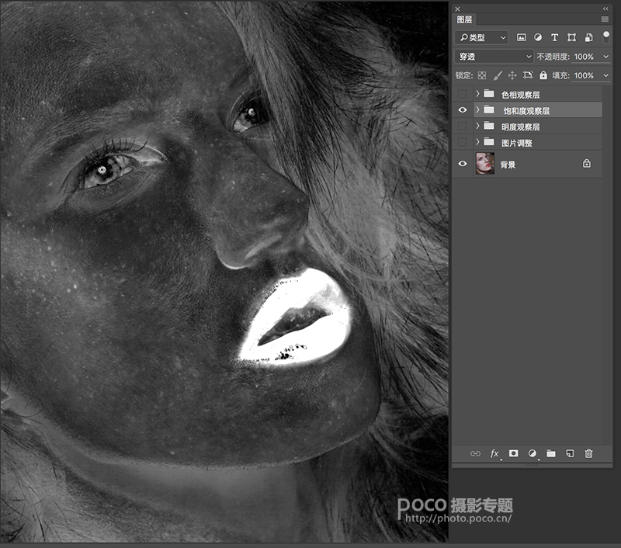Lock artboard nesting icon
This screenshot has width=621, height=548.
(528, 75)
